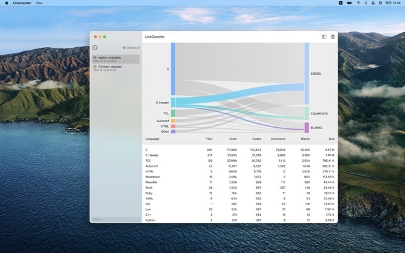Toggle the sidebar panel icon

click(324, 37)
